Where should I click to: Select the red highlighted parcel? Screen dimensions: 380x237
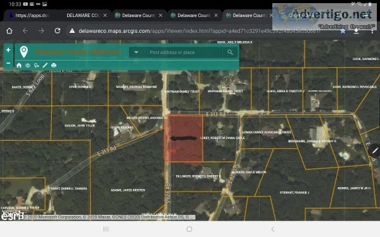[184, 138]
